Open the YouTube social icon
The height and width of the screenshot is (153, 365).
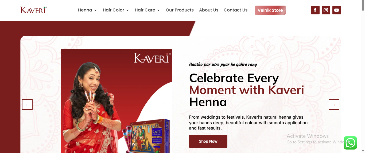point(336,10)
